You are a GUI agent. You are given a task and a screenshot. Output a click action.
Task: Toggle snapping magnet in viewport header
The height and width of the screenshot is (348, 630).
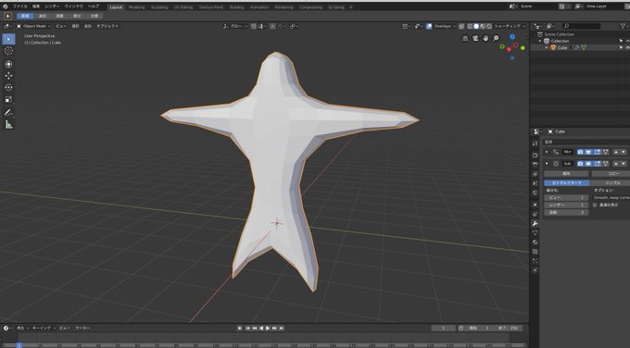click(x=254, y=26)
